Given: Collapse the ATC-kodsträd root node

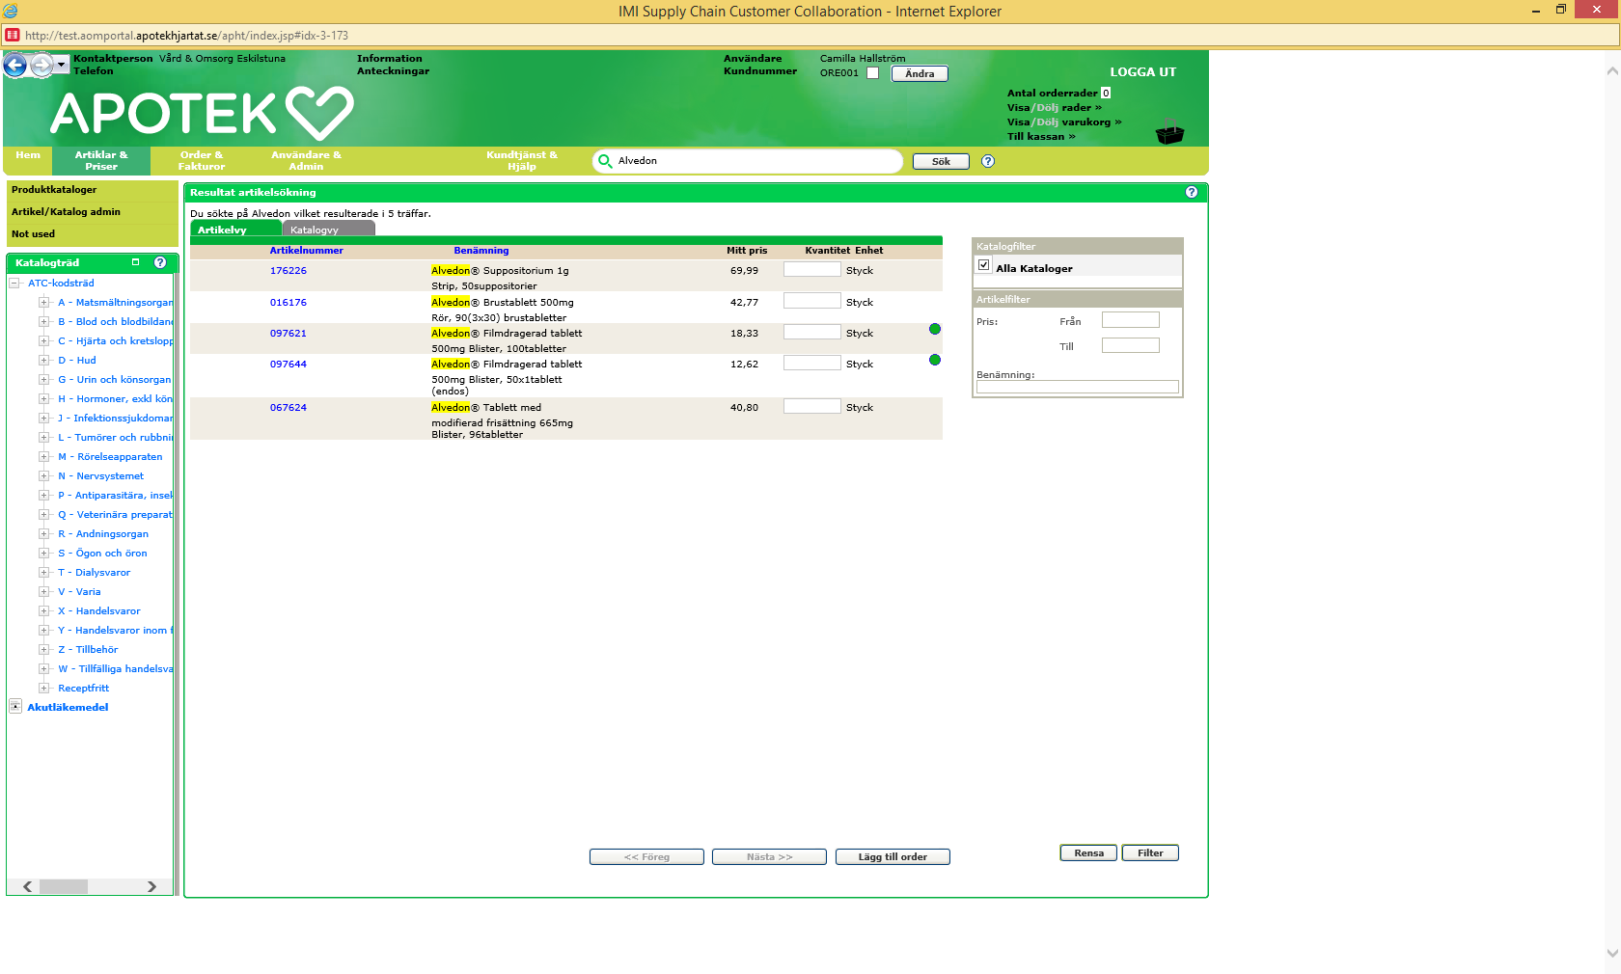Looking at the screenshot, I should point(14,283).
